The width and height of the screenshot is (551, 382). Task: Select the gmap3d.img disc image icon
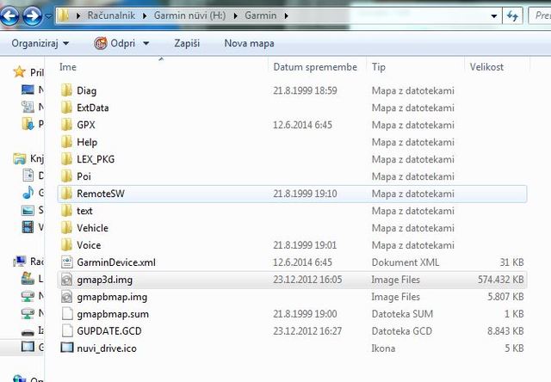(x=66, y=280)
